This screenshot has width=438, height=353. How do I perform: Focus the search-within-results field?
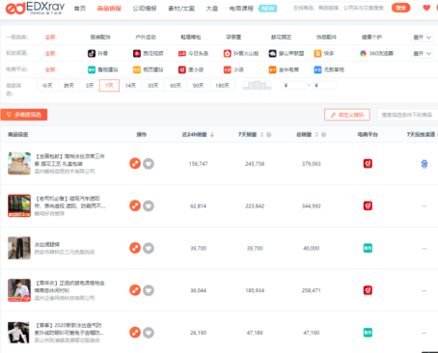[407, 115]
